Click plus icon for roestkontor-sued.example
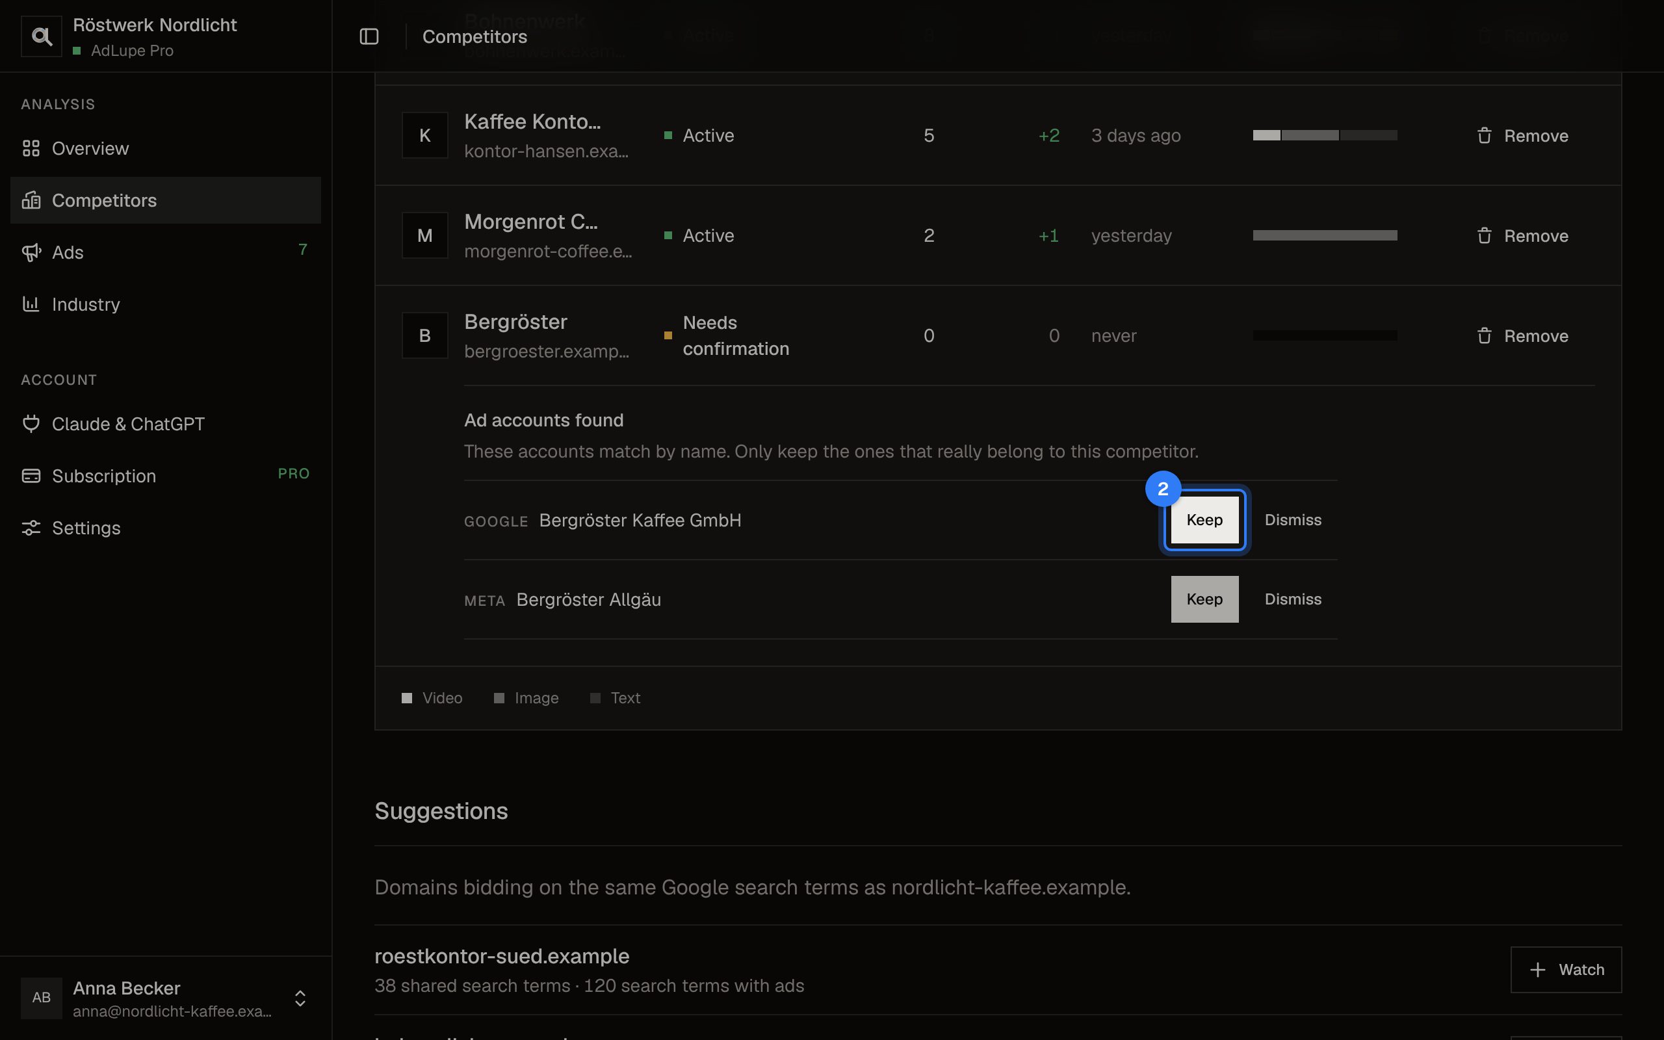Screen dimensions: 1664x1040 tap(1537, 970)
